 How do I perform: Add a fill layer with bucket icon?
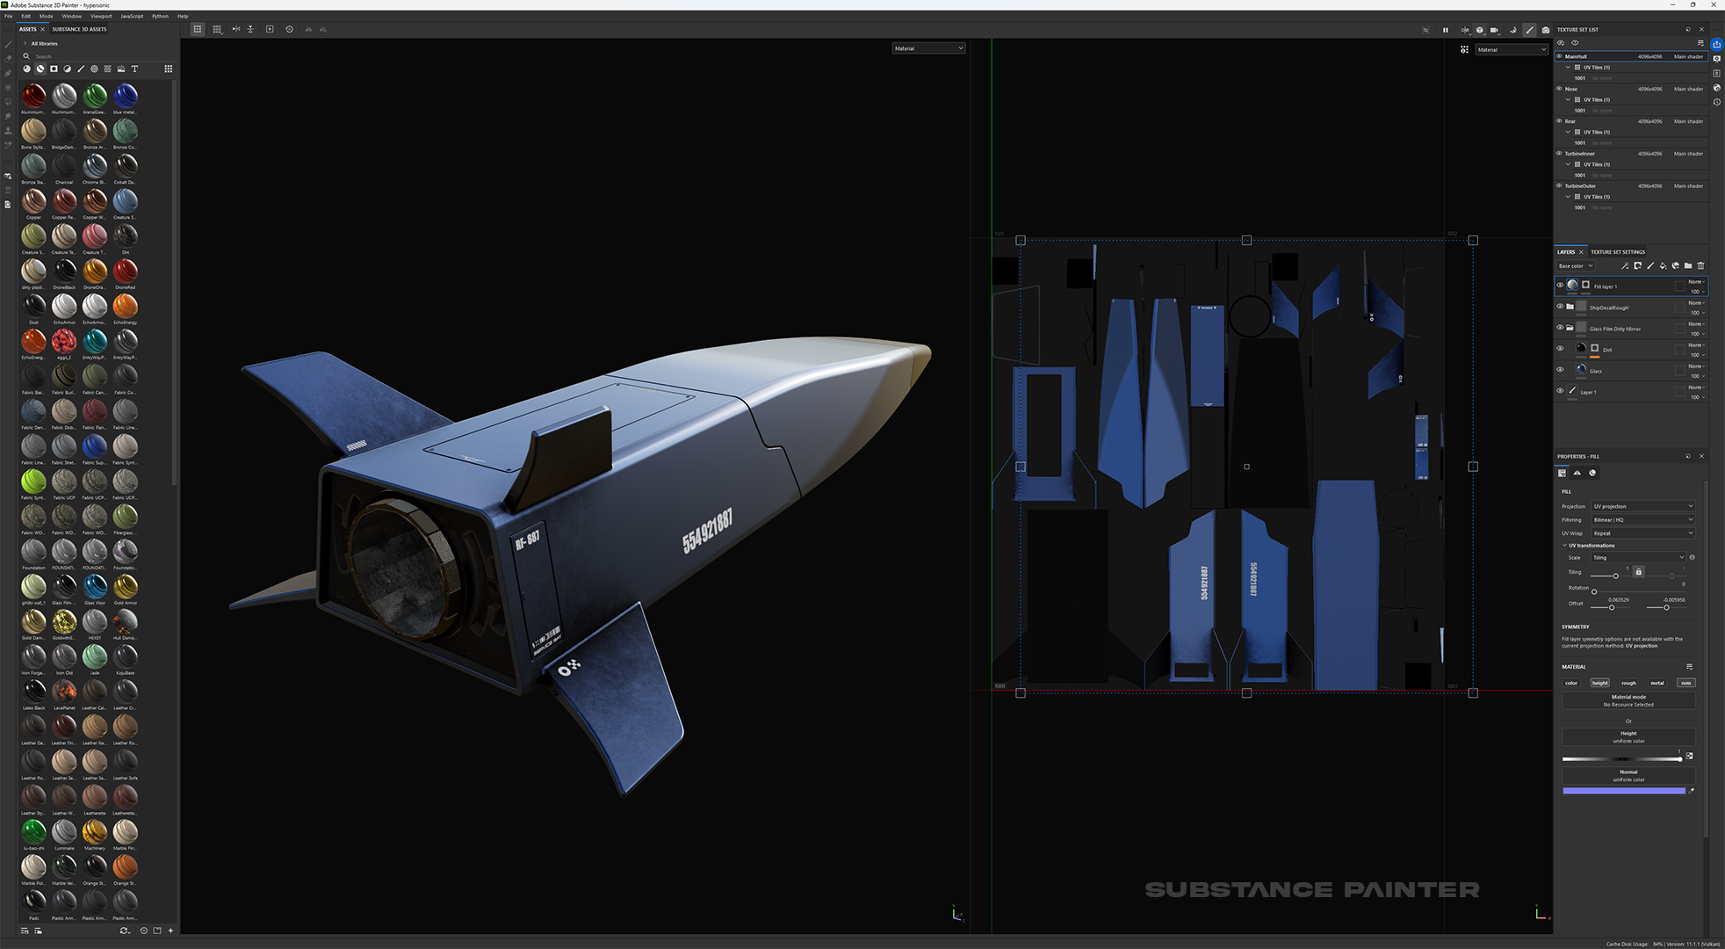1663,265
